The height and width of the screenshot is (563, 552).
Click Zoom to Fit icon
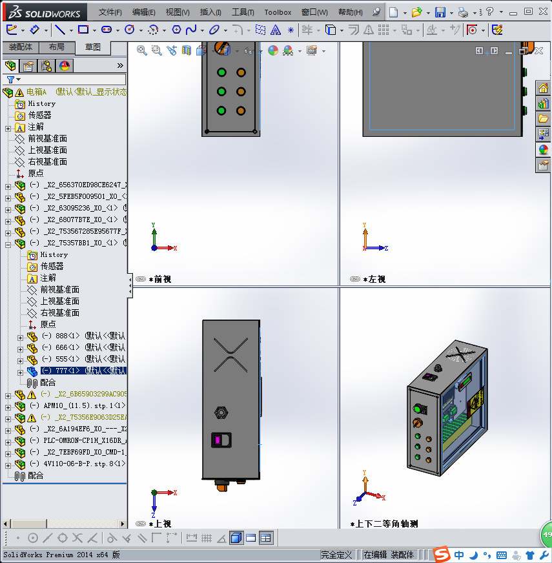142,50
